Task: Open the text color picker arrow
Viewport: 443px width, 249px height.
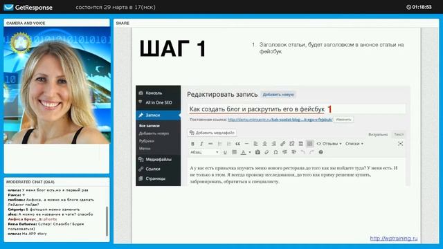Action: pos(250,152)
